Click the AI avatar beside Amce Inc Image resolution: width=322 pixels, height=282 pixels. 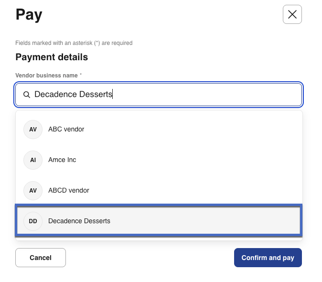click(x=33, y=160)
